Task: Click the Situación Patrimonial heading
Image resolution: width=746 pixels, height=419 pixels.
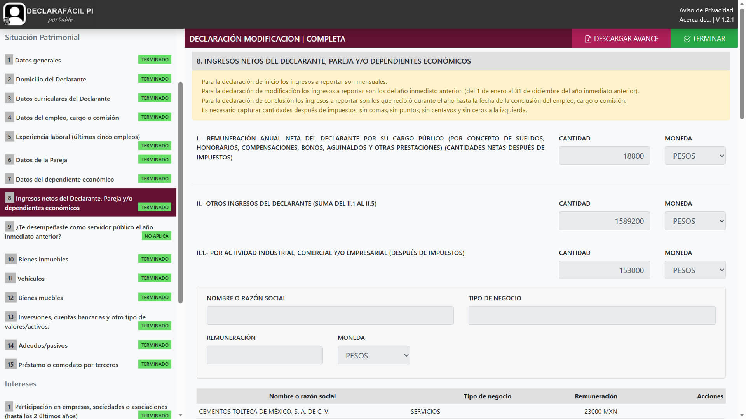Action: point(42,37)
